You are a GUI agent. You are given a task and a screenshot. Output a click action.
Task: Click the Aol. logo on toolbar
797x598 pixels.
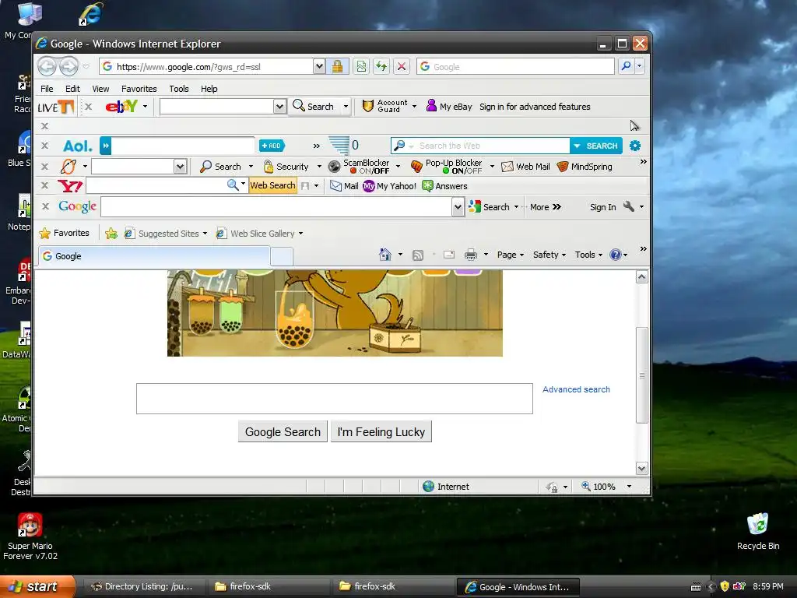click(77, 146)
